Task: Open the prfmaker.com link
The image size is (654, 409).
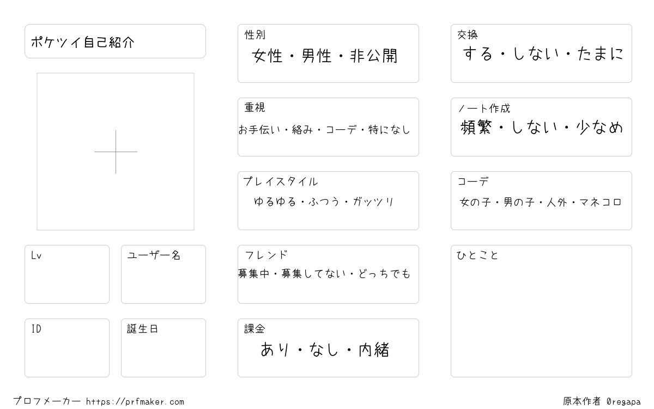Action: point(135,402)
